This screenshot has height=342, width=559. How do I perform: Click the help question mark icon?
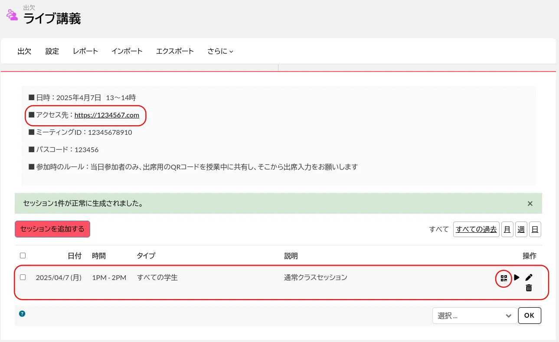coord(22,313)
